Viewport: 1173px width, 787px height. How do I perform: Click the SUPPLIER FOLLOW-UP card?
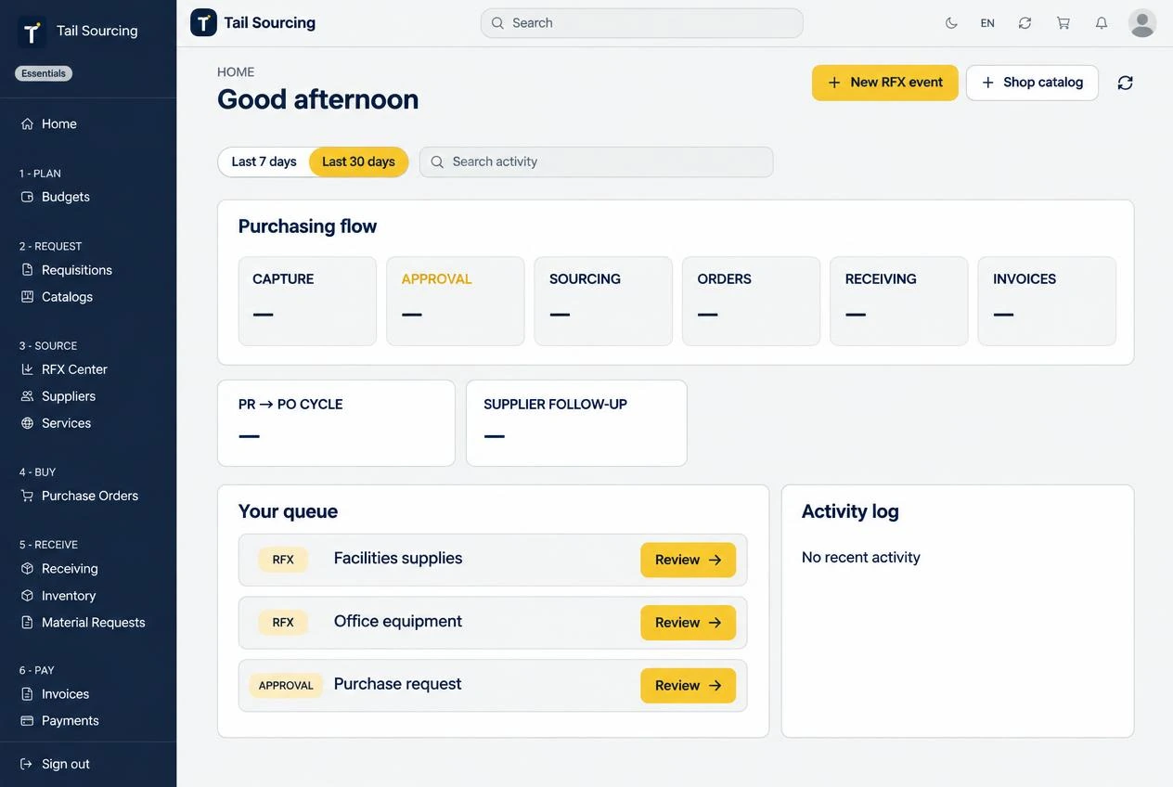(576, 423)
